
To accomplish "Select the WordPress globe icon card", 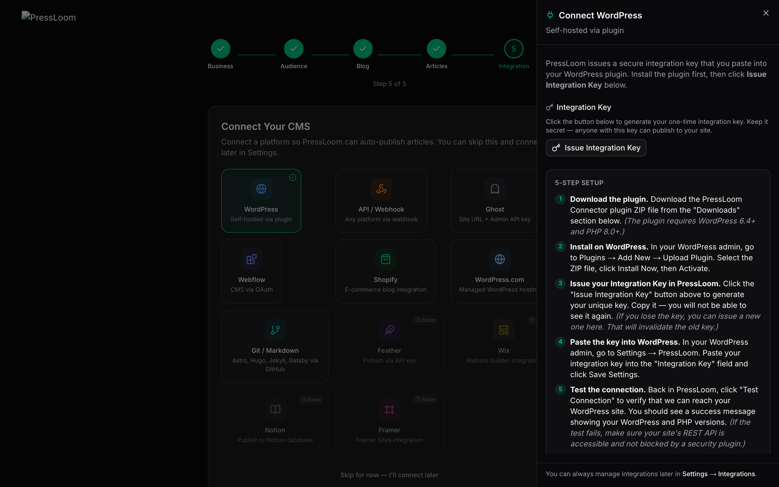I will tap(261, 189).
